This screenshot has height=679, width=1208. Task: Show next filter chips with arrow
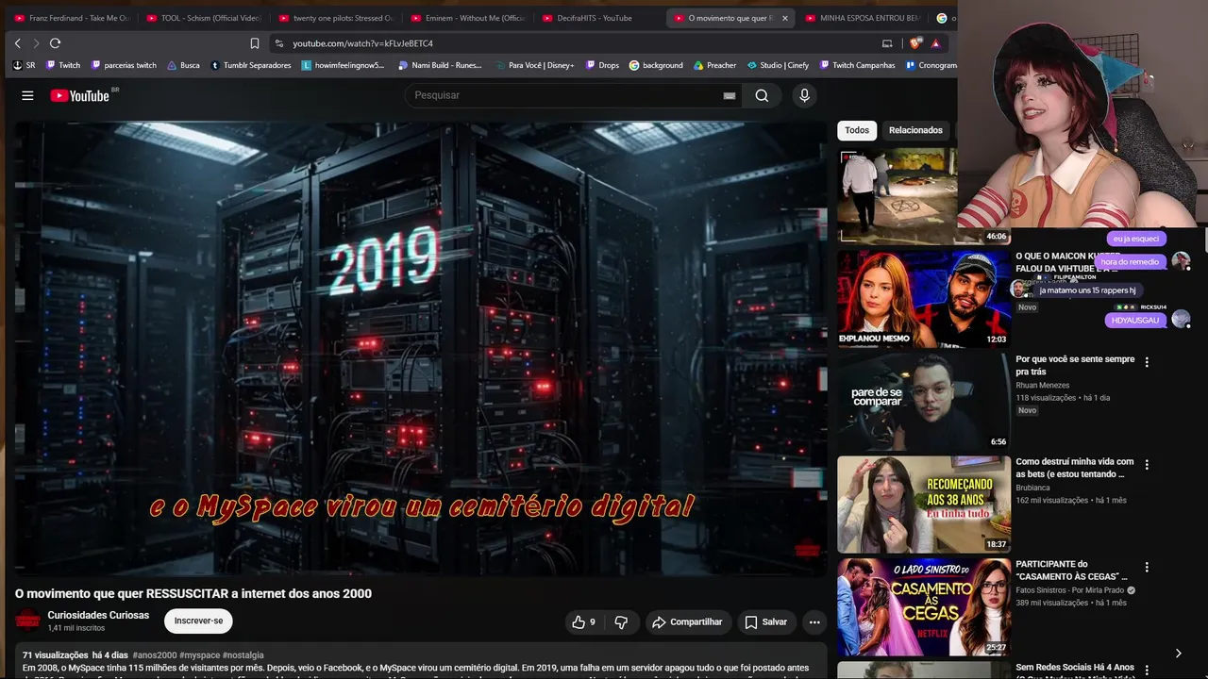click(1178, 653)
